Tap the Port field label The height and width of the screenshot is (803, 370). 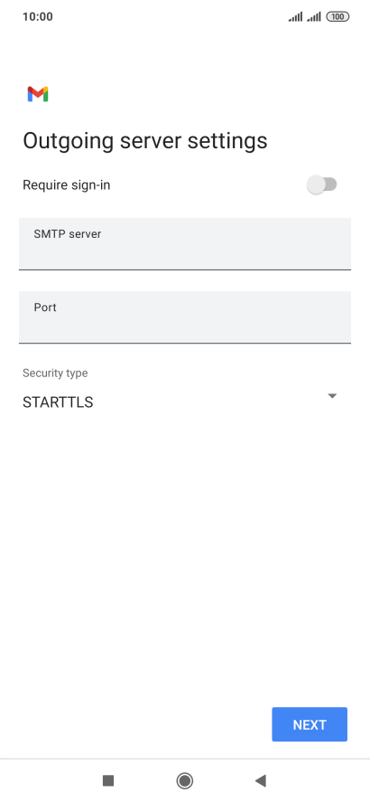[45, 307]
